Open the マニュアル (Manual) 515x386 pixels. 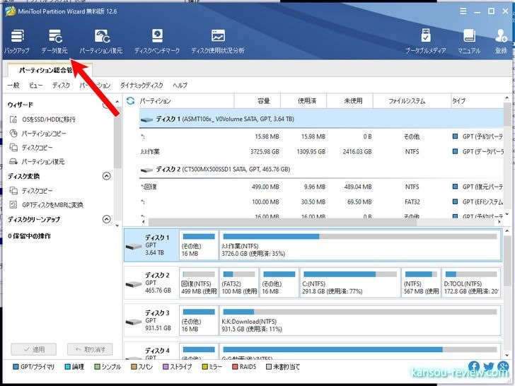pyautogui.click(x=469, y=41)
